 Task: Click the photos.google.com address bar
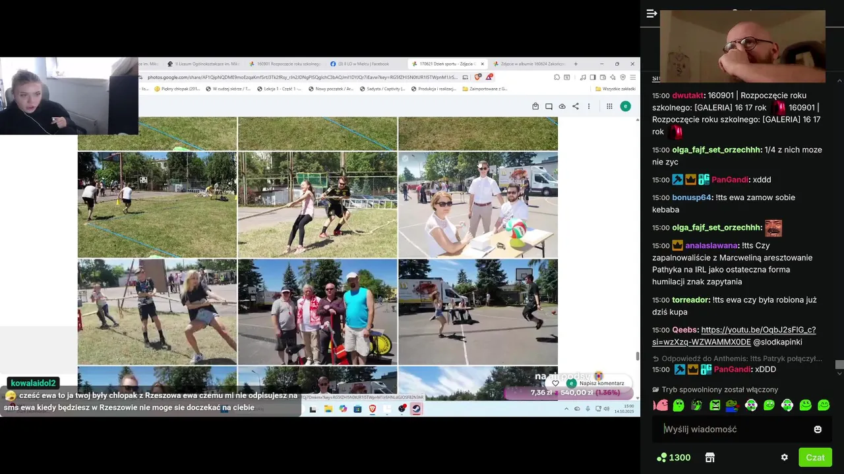[x=302, y=77]
